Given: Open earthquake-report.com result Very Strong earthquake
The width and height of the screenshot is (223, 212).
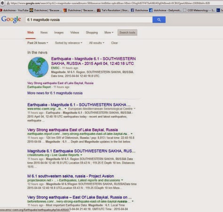Looking at the screenshot, I should 72,130.
